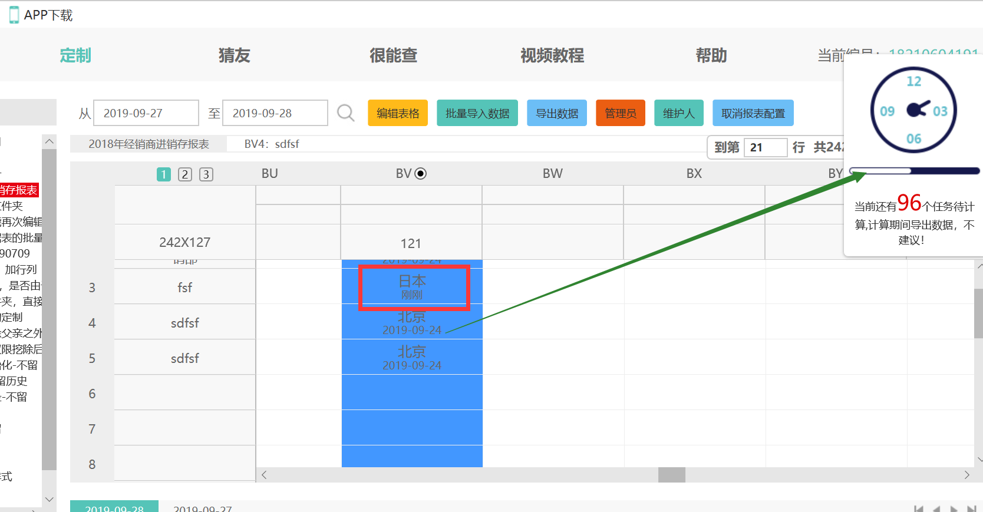Click sidebar item ending 留历史
This screenshot has height=512, width=983.
(14, 381)
